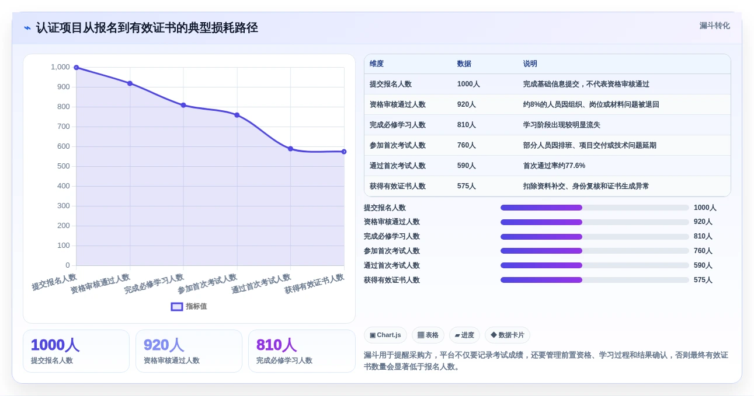The image size is (754, 396).
Task: Click the 810人 label beside its progress bar
Action: pos(703,237)
